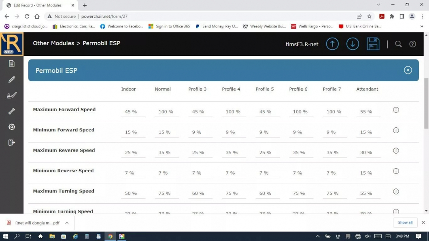Open the document page sidebar icon
429x241 pixels.
[11, 63]
